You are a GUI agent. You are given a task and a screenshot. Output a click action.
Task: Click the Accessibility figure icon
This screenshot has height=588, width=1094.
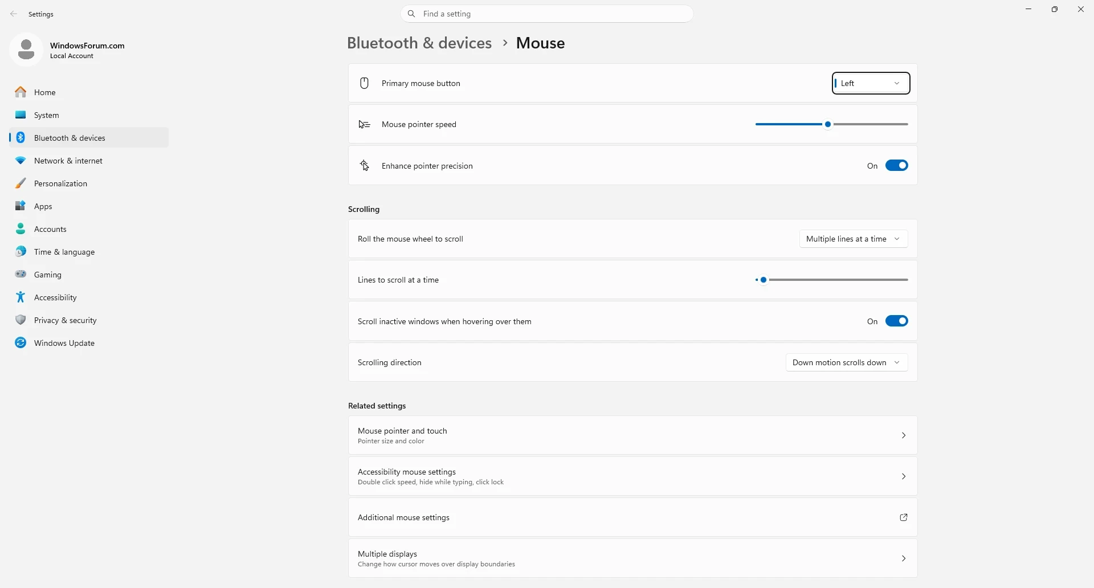click(x=21, y=297)
